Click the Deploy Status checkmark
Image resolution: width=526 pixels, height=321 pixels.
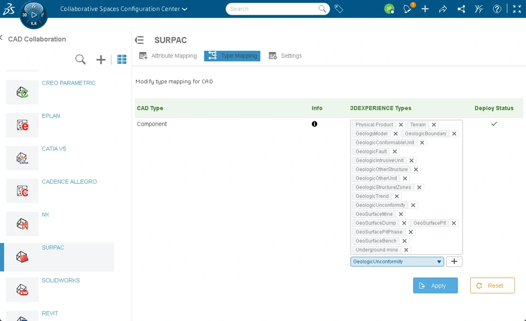click(494, 124)
